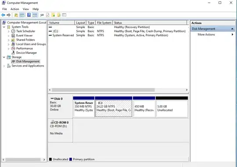Select the Healthy (Recovery Partition) volume row
Screen dimensions: 237x167
(x=118, y=27)
